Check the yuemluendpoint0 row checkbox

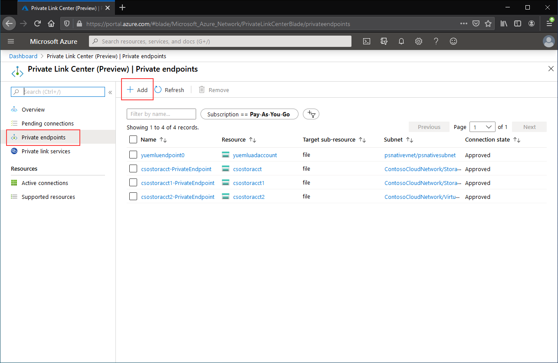133,155
